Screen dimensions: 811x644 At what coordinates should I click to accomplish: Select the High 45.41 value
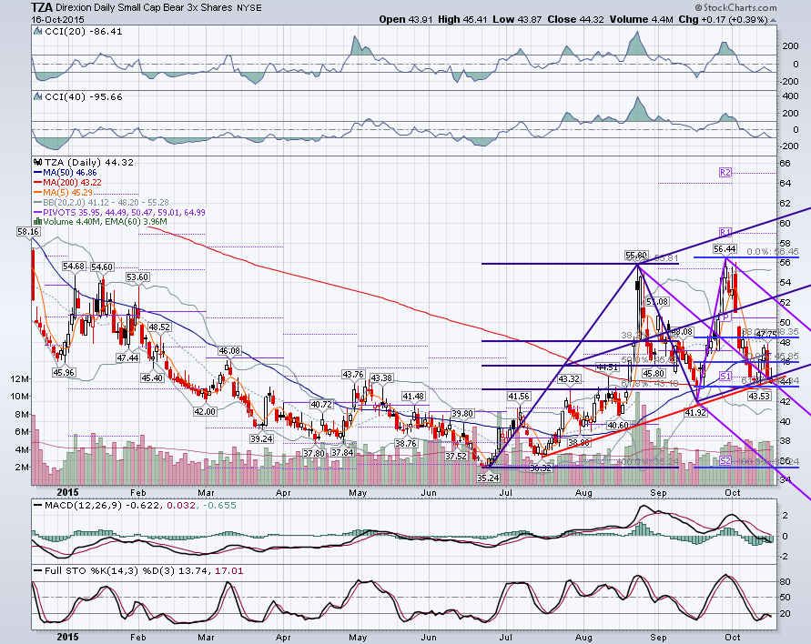(461, 20)
